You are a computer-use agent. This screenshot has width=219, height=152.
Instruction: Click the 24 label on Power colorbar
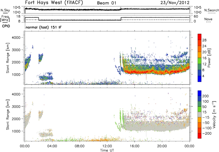pyautogui.click(x=204, y=46)
